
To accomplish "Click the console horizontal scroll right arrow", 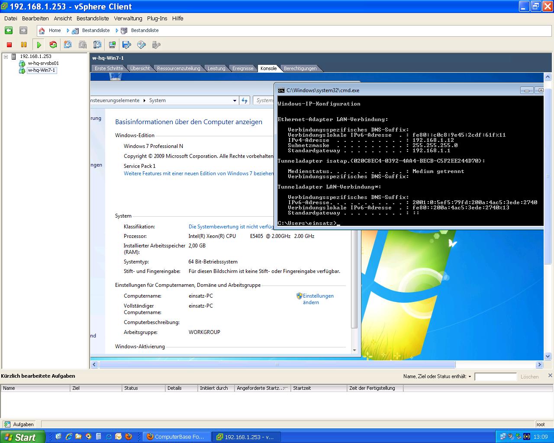I will point(540,365).
